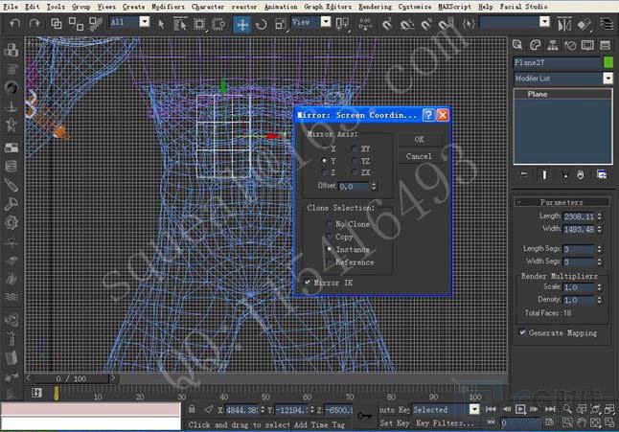Click the Undo arrow icon
Image resolution: width=619 pixels, height=432 pixels.
(x=14, y=23)
